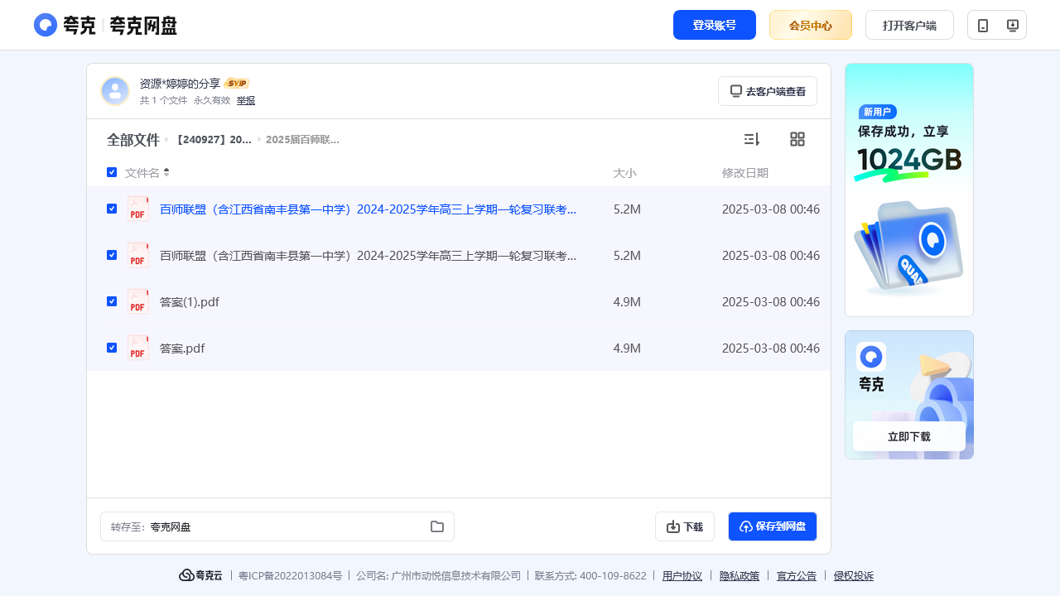Uncheck the 答案(1).pdf checkbox

pyautogui.click(x=112, y=301)
